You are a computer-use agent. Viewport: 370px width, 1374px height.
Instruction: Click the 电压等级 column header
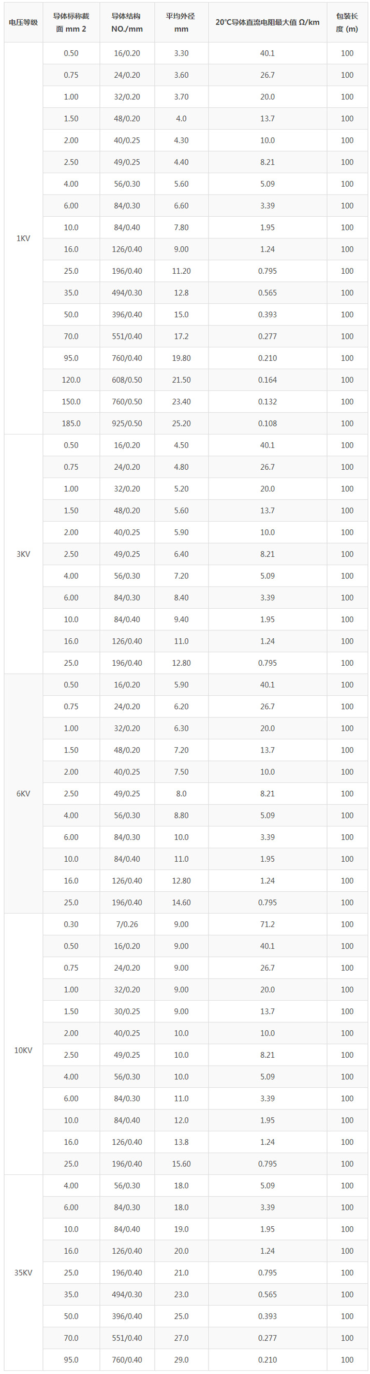(23, 22)
